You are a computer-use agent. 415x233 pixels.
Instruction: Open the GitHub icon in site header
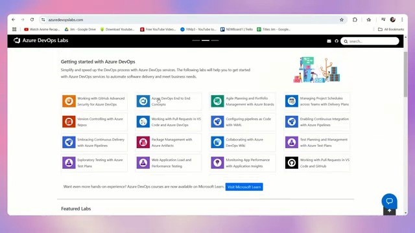click(x=337, y=41)
